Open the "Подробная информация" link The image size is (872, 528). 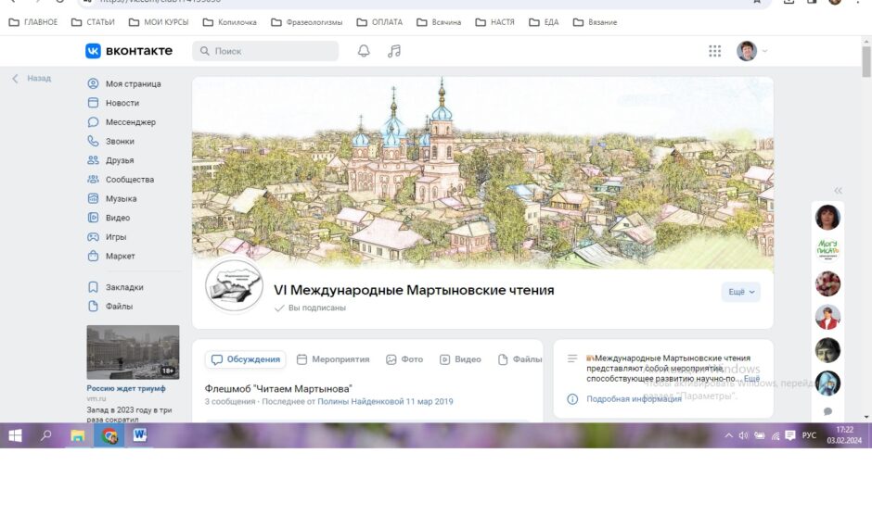pyautogui.click(x=634, y=399)
